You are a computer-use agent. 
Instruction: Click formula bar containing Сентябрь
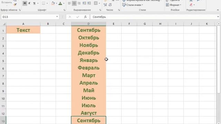[153, 17]
